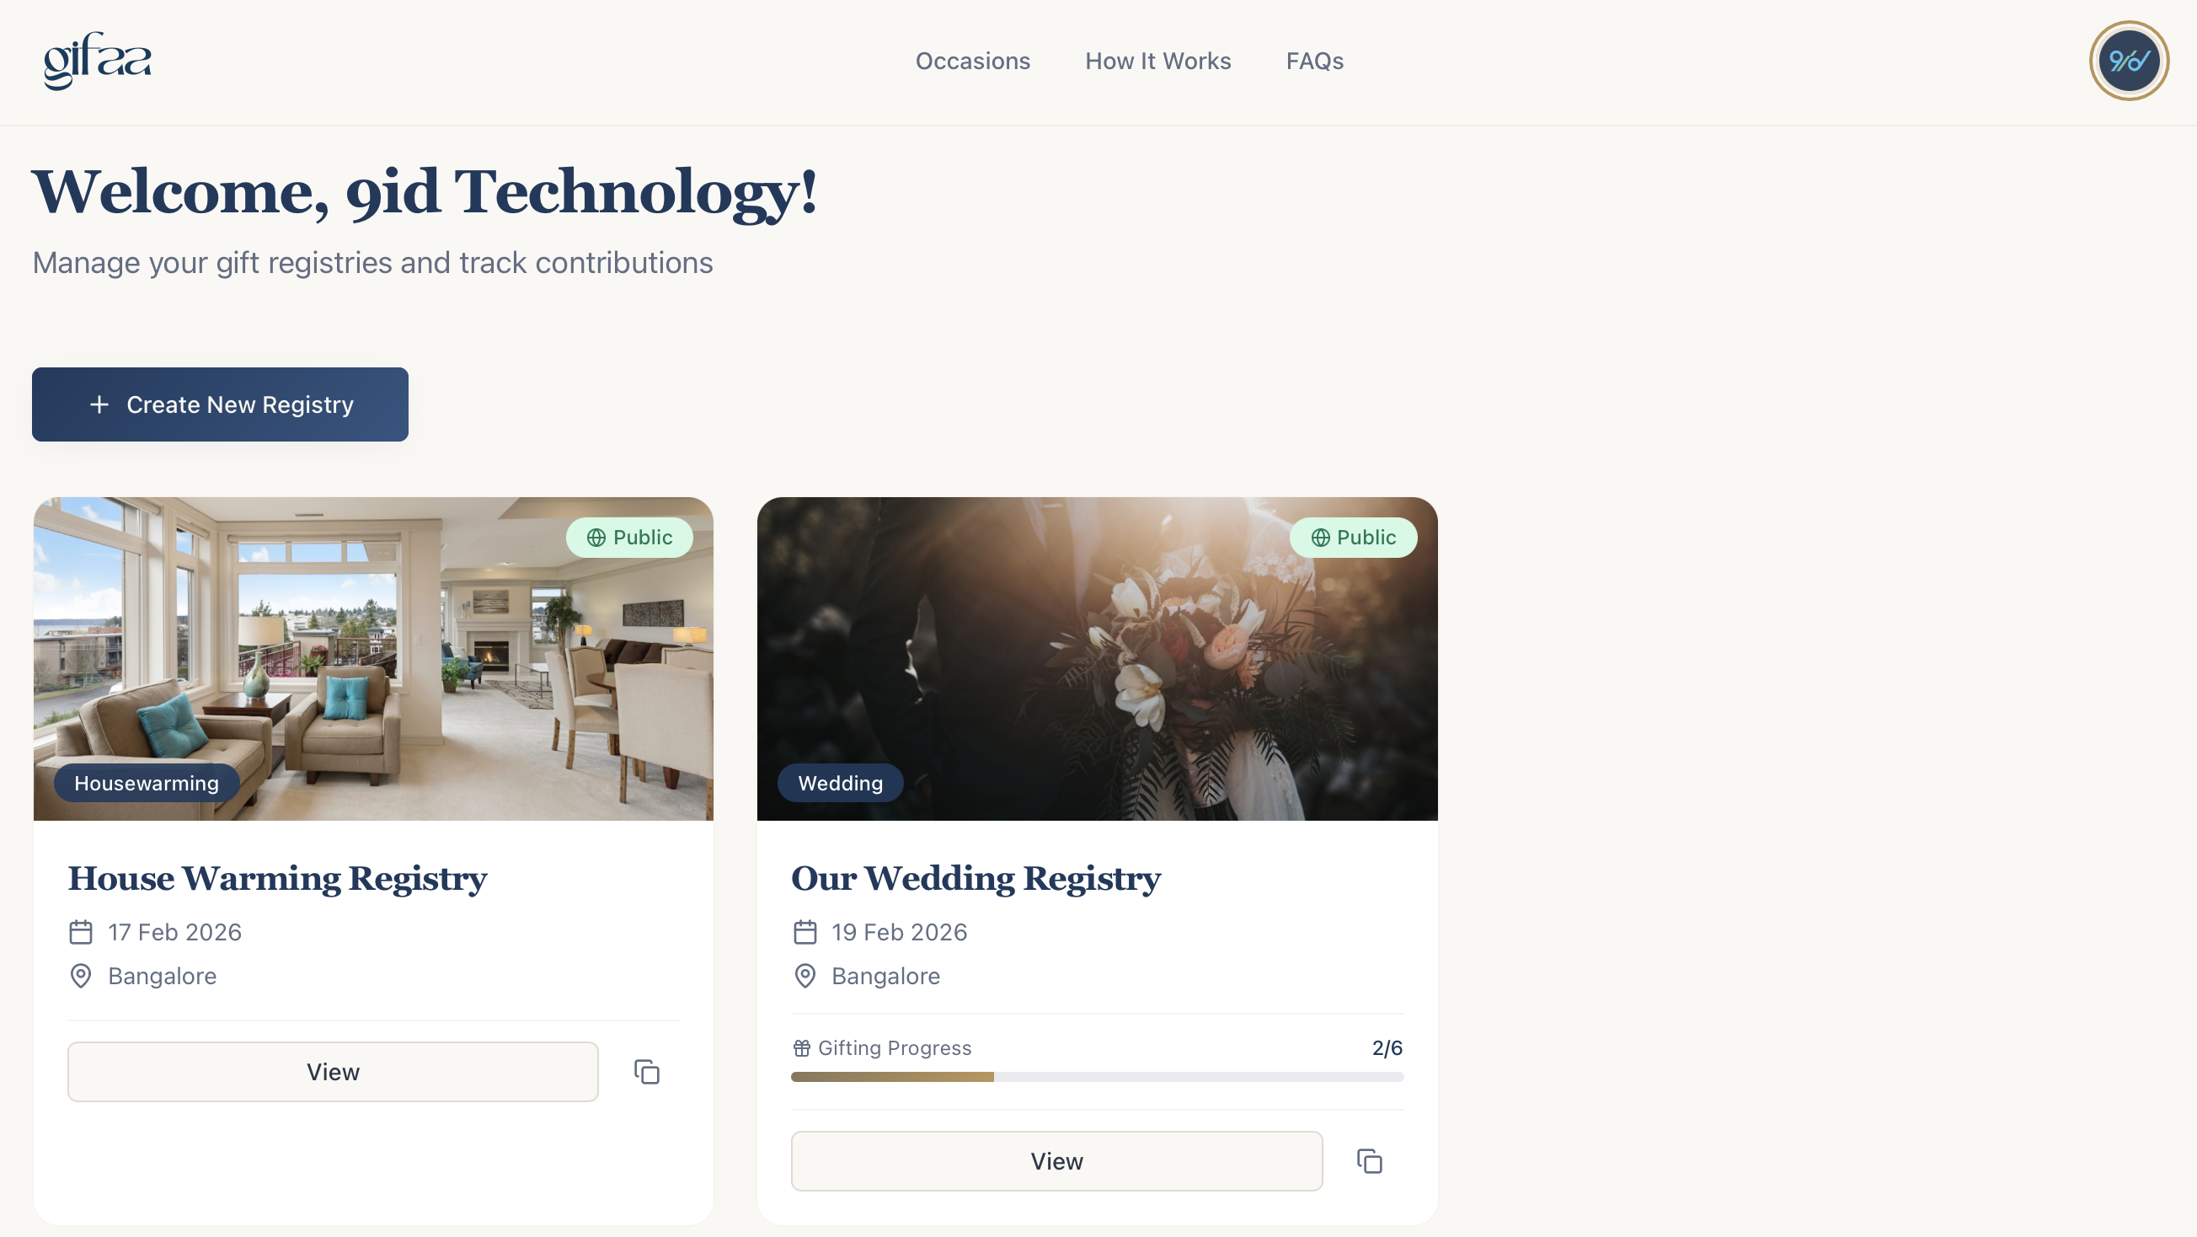View the House Warming Registry
Image resolution: width=2197 pixels, height=1237 pixels.
click(x=334, y=1072)
